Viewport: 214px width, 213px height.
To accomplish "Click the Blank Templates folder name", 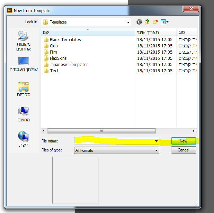I will 65,39.
